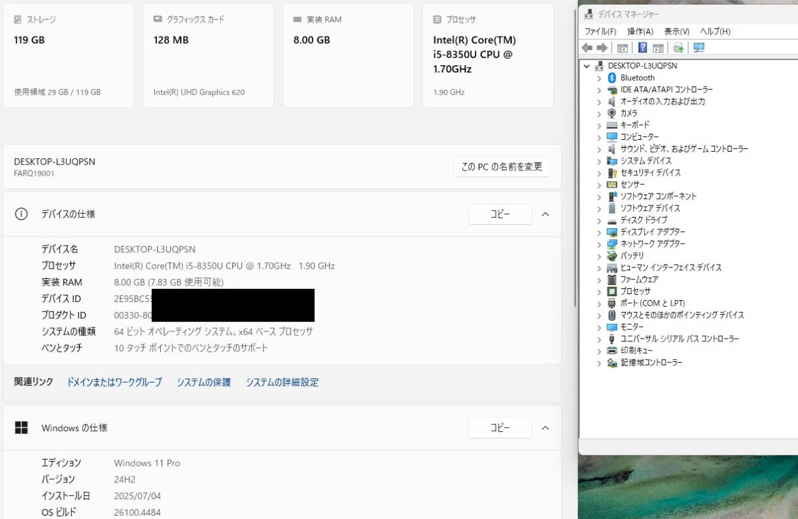The height and width of the screenshot is (519, 798).
Task: Click the カメラ device icon
Action: [612, 113]
